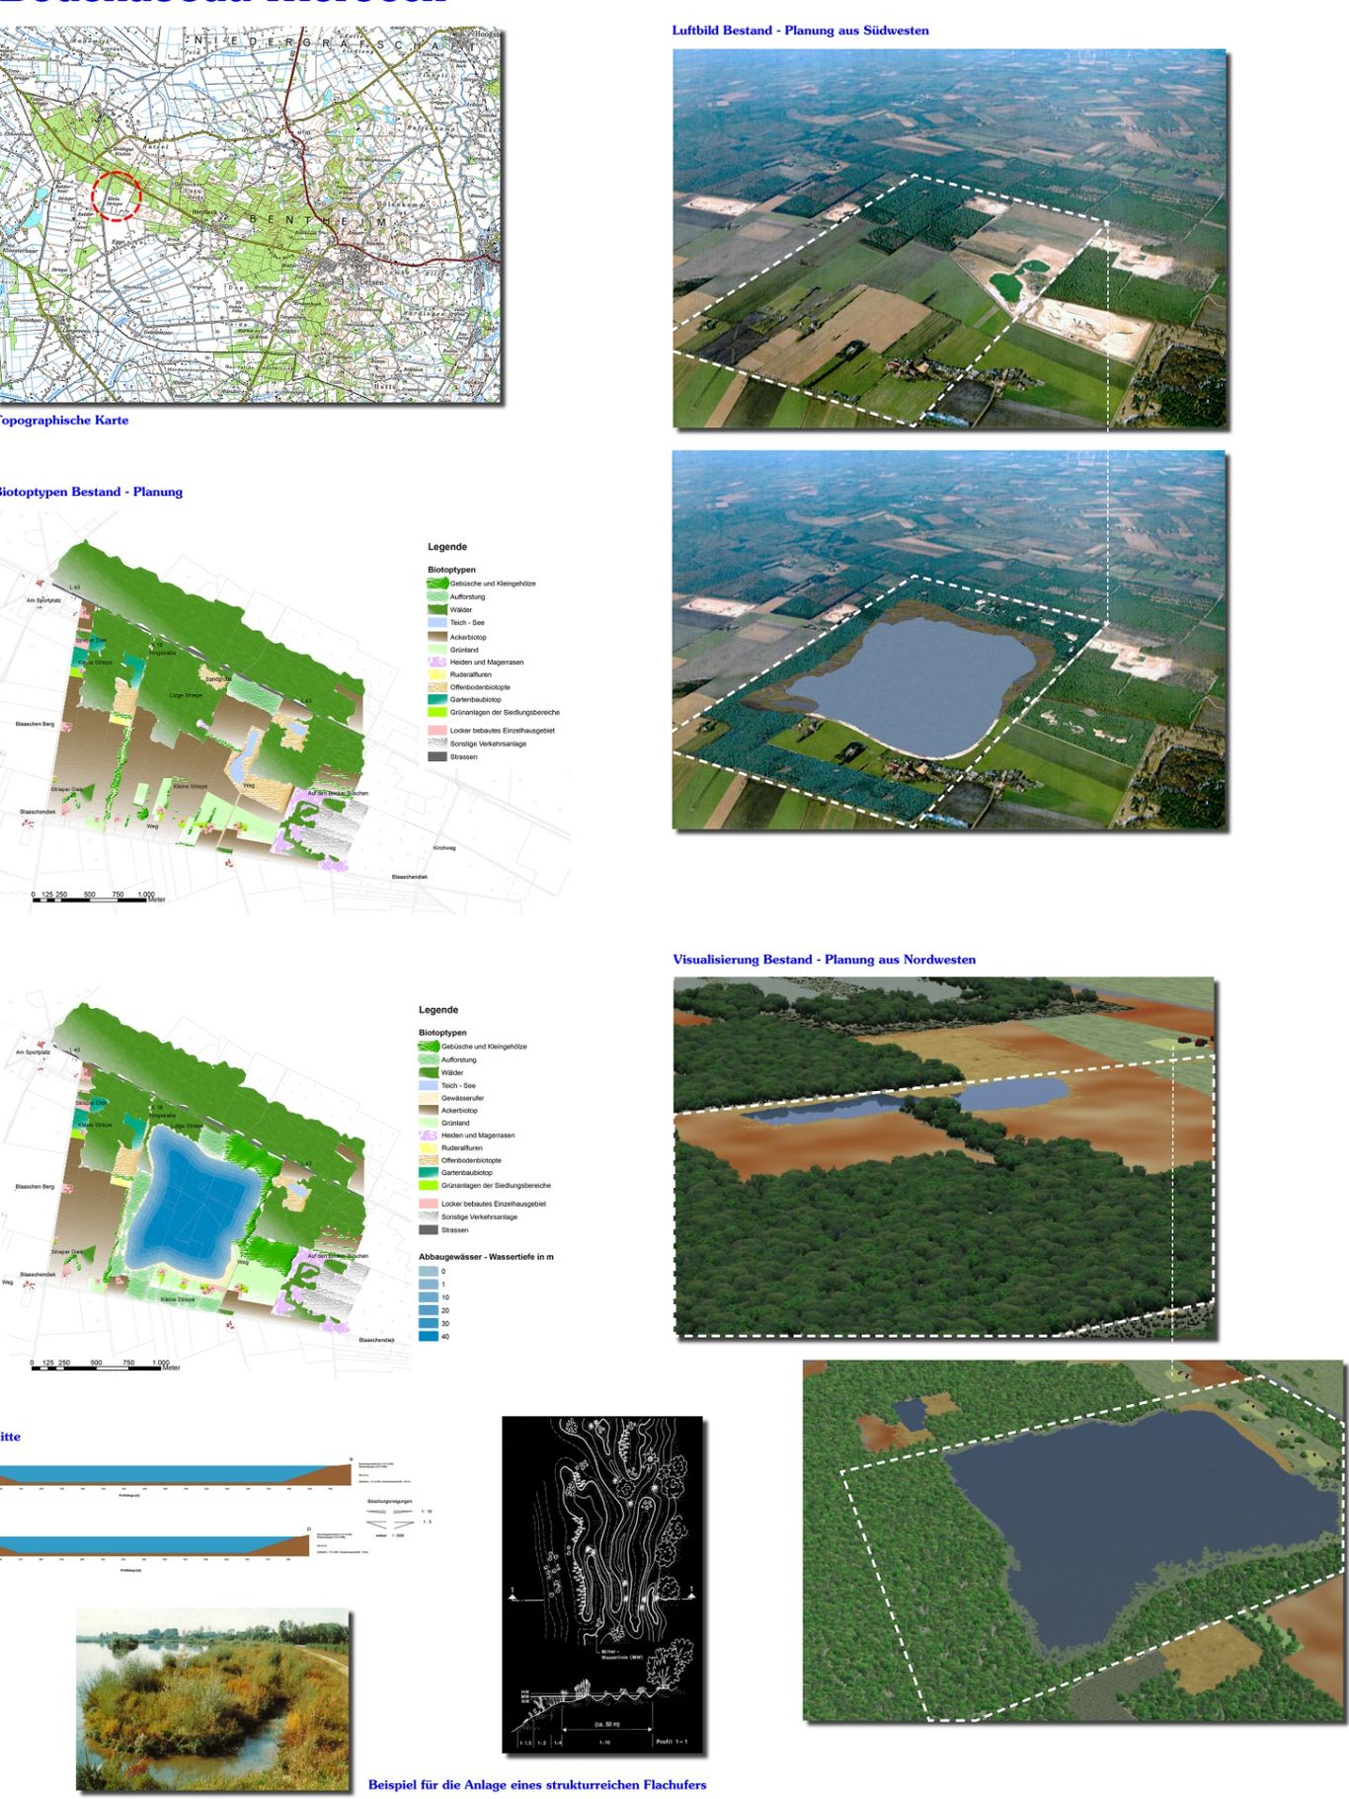
Task: Click the 'Biotoptypen Bestand - Planung' heading
Action: click(89, 492)
